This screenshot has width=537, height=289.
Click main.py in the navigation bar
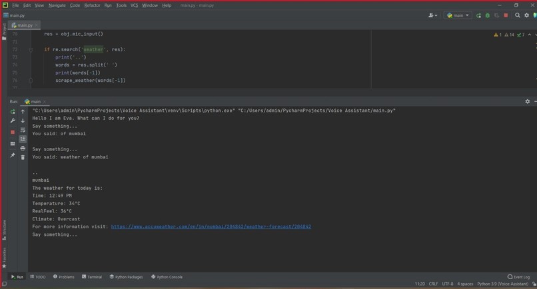pyautogui.click(x=14, y=15)
